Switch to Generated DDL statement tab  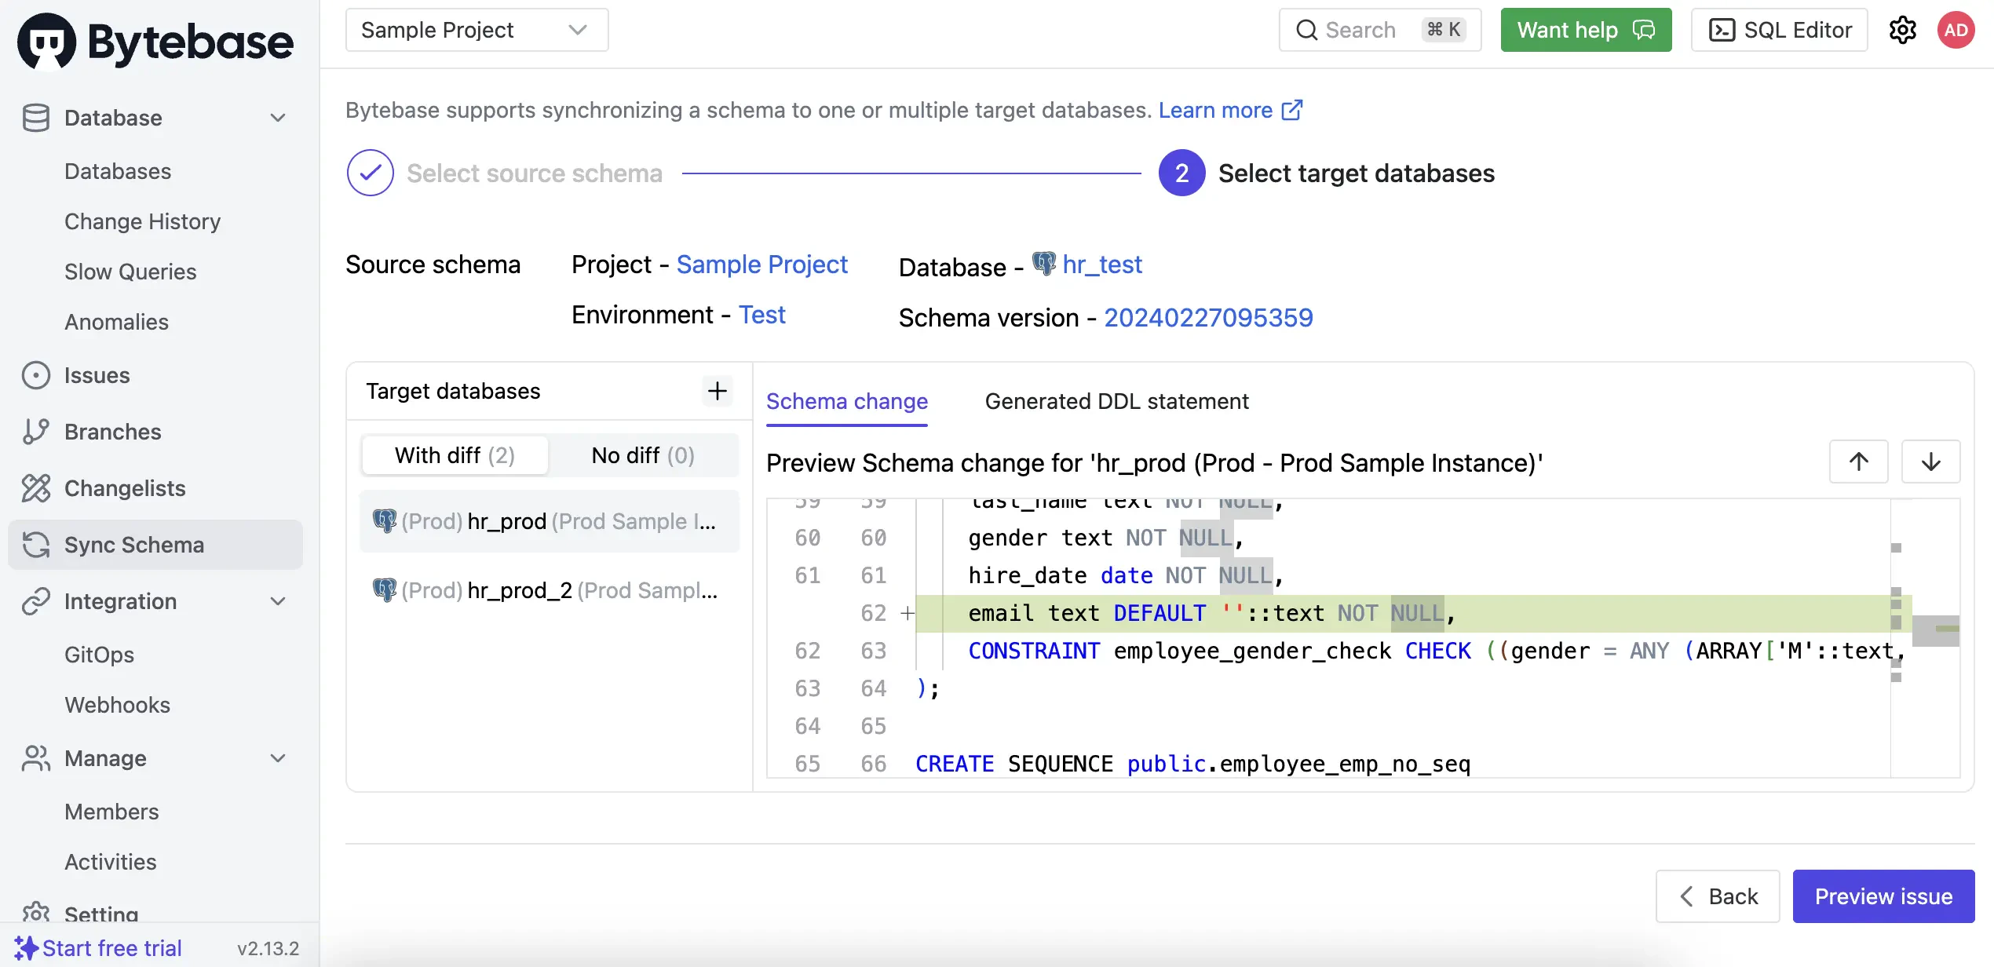pyautogui.click(x=1117, y=401)
